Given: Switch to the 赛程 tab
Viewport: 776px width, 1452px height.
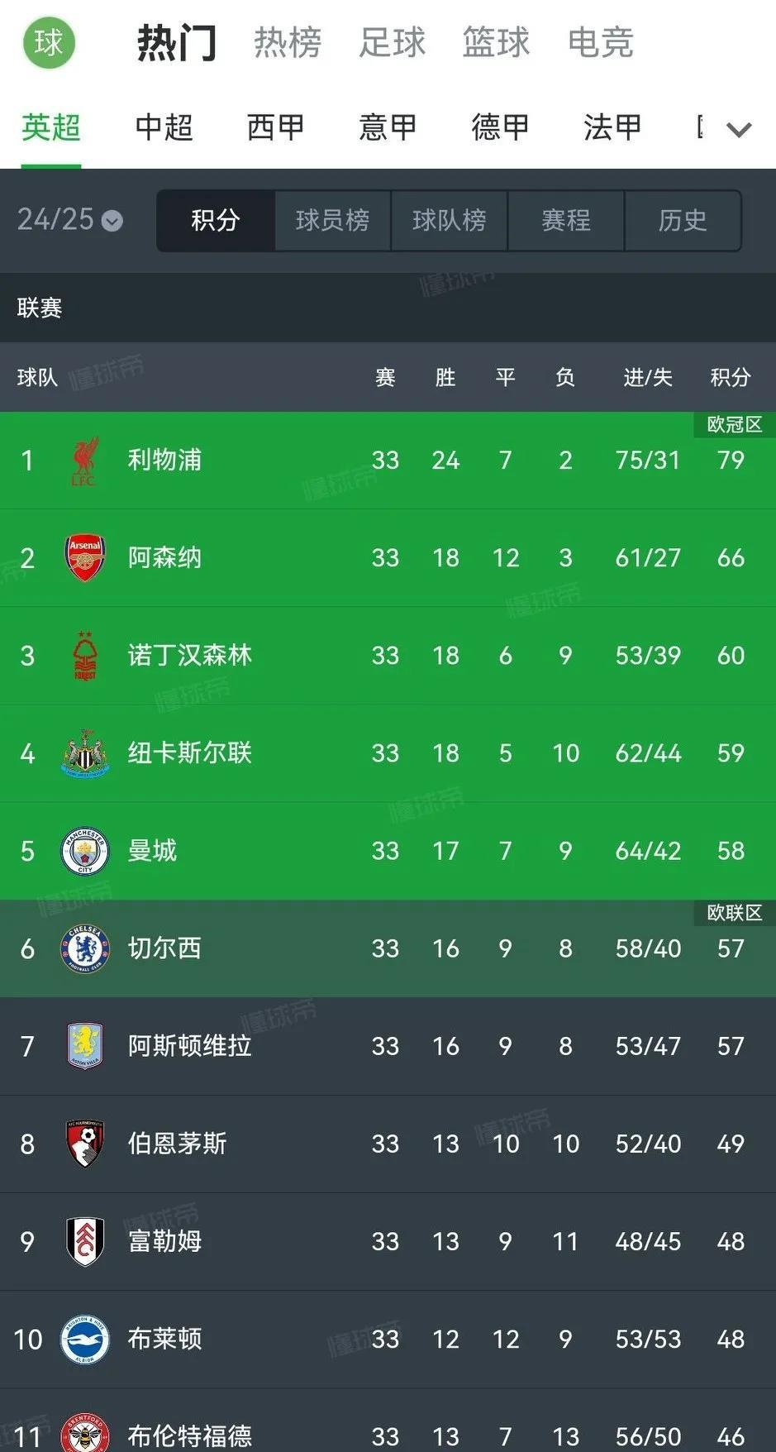Looking at the screenshot, I should 566,220.
